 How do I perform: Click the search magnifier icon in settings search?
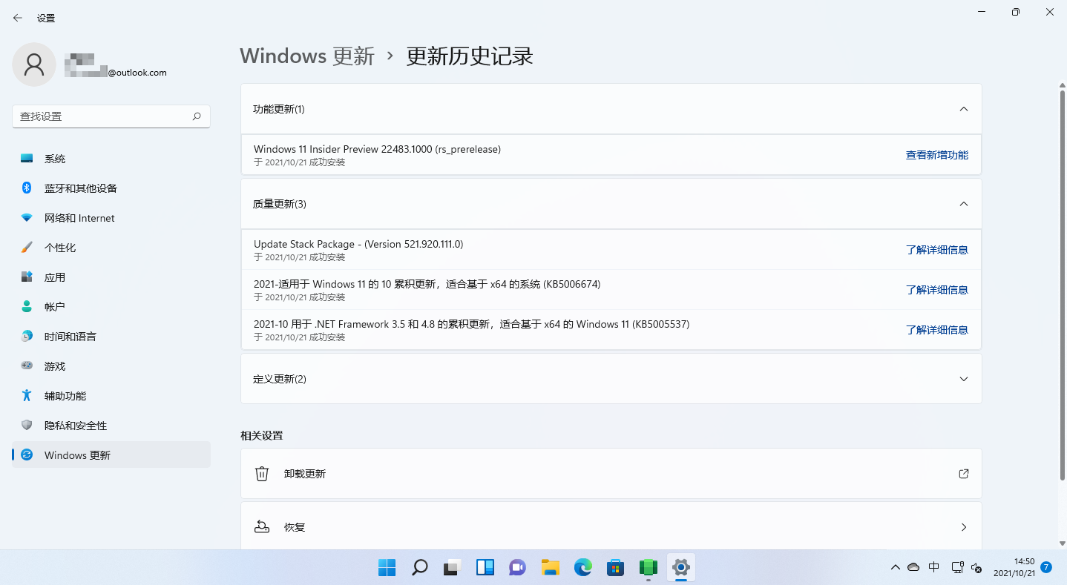coord(197,116)
